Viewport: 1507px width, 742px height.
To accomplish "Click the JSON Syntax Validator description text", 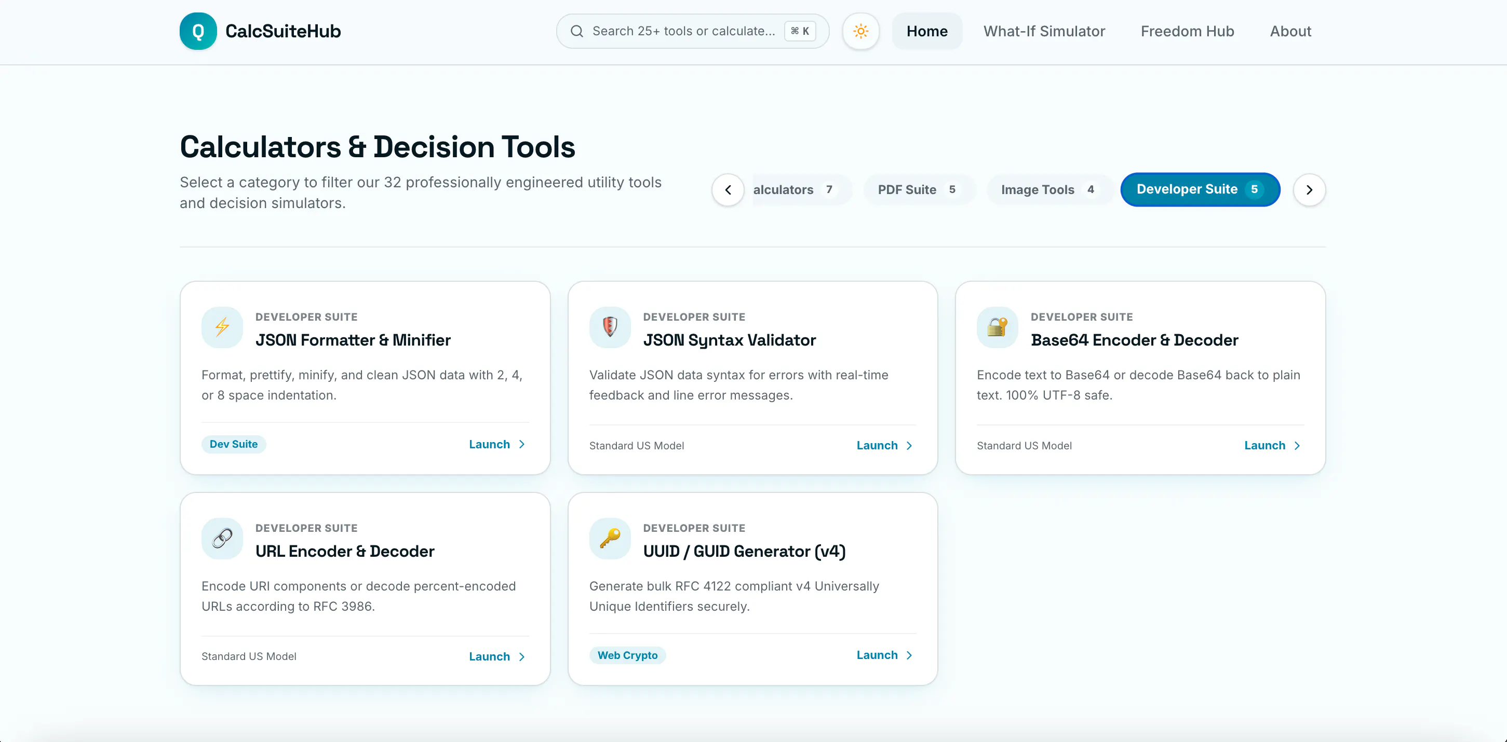I will [739, 384].
